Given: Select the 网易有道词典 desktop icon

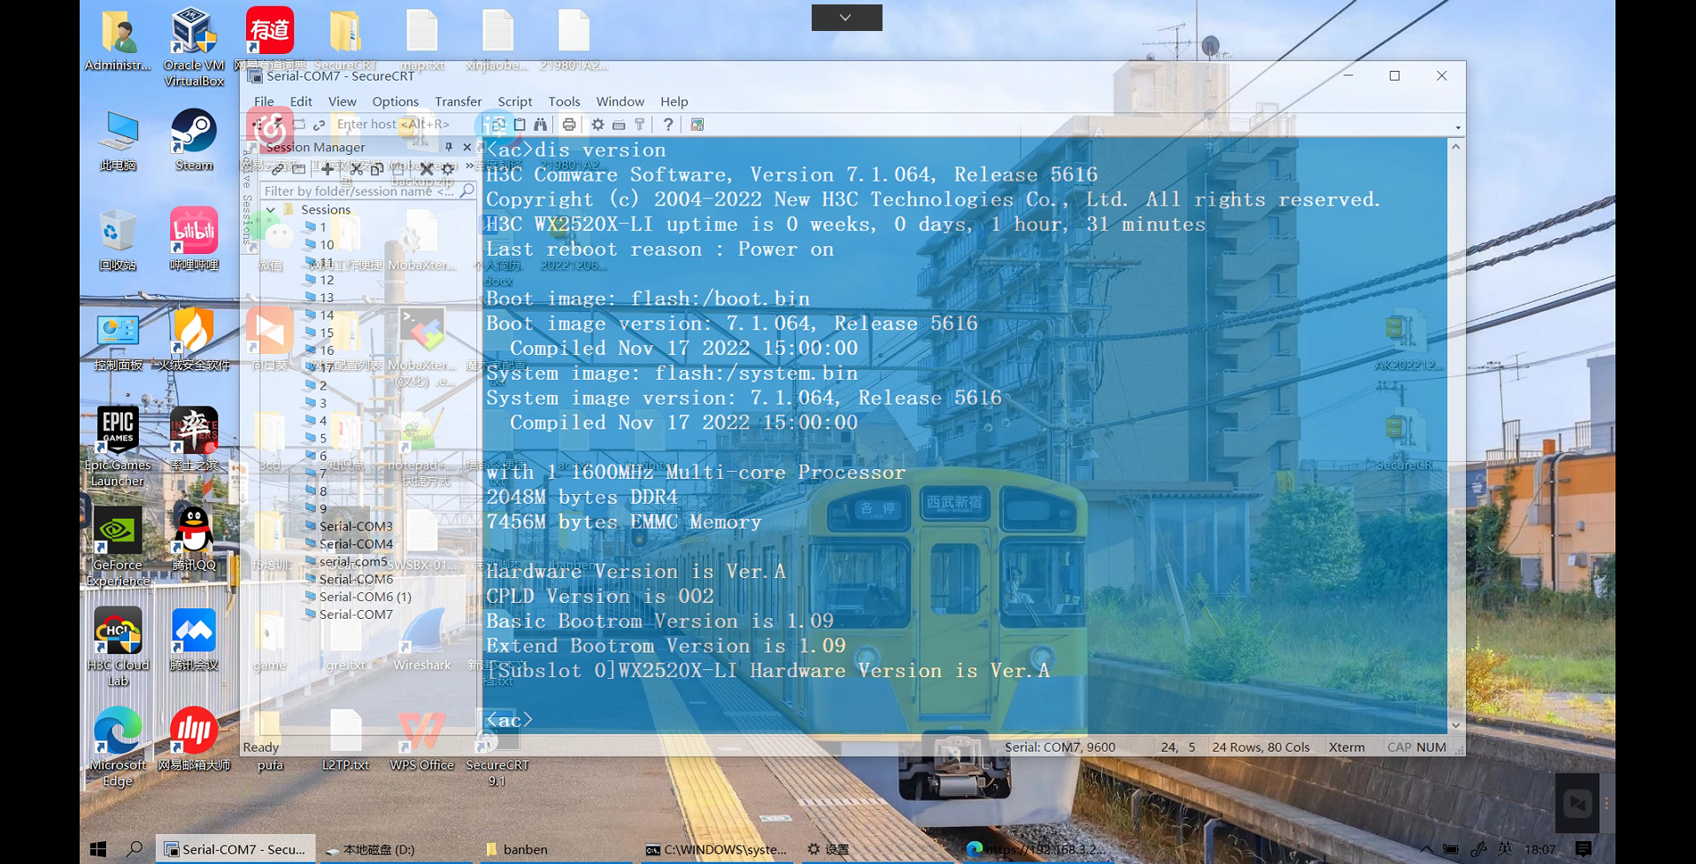Looking at the screenshot, I should pyautogui.click(x=270, y=40).
